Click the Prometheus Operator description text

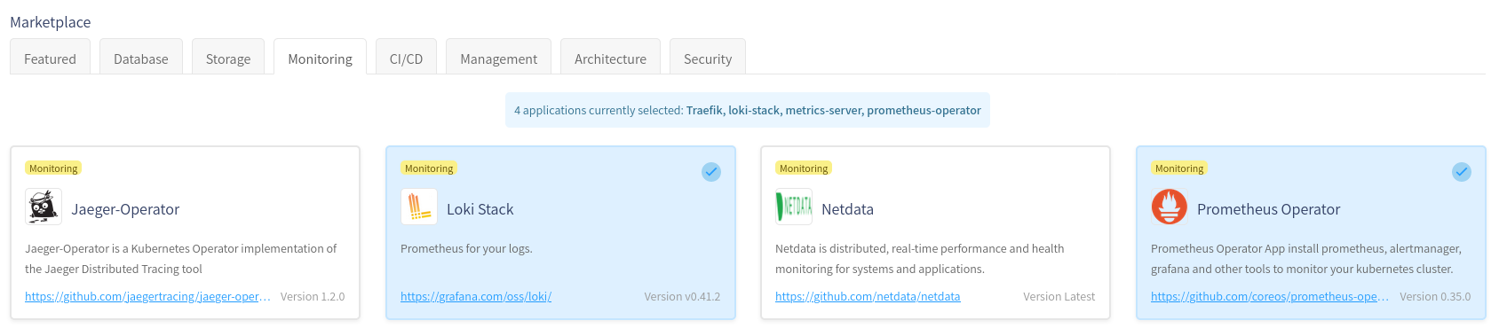coord(1305,259)
